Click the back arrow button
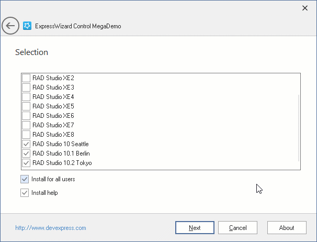 click(10, 26)
